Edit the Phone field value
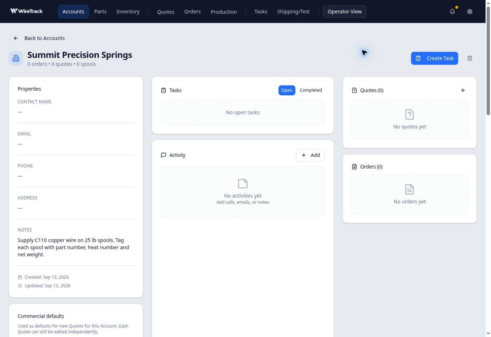This screenshot has height=337, width=491. click(76, 176)
